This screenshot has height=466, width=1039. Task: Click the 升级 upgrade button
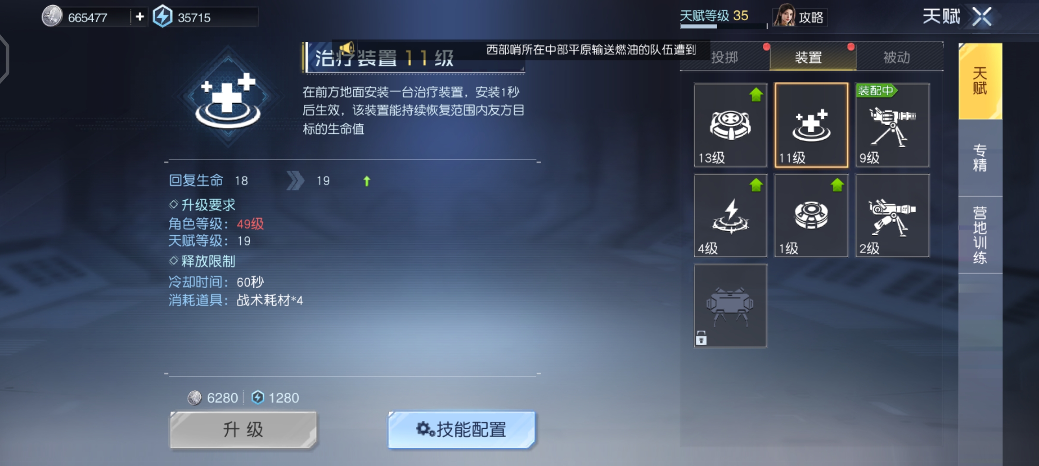[x=244, y=430]
